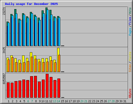This screenshot has width=133, height=104.
Task: Click the Files legend label
Action: pyautogui.click(x=130, y=21)
